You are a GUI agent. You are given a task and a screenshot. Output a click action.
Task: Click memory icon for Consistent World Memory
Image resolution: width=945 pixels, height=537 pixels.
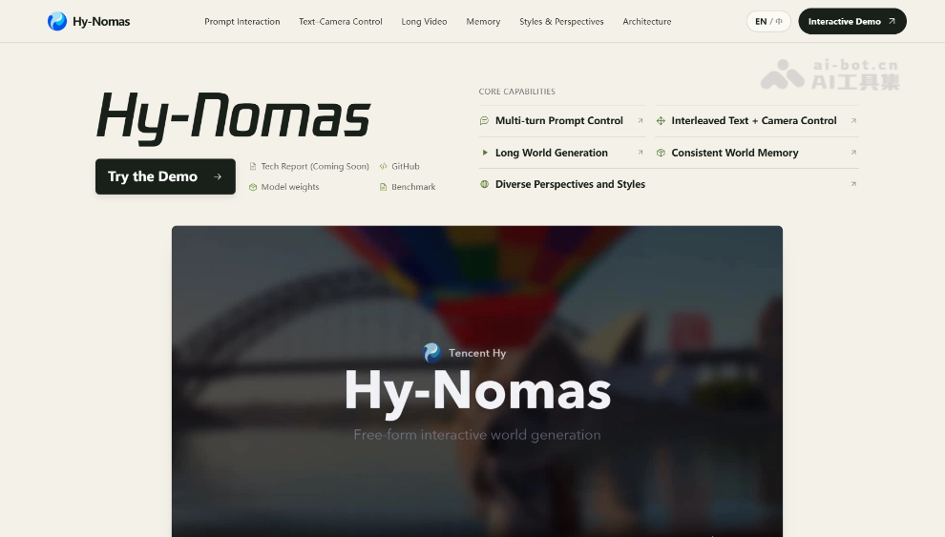pyautogui.click(x=661, y=153)
